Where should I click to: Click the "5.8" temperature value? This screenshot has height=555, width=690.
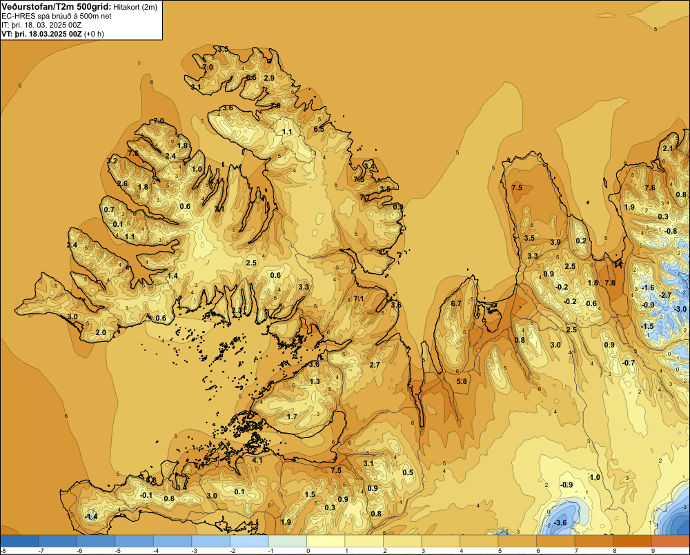point(462,381)
